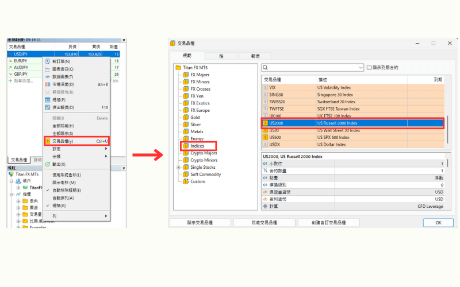Select the TWFTSE row in symbol list
The height and width of the screenshot is (287, 460).
pos(352,109)
